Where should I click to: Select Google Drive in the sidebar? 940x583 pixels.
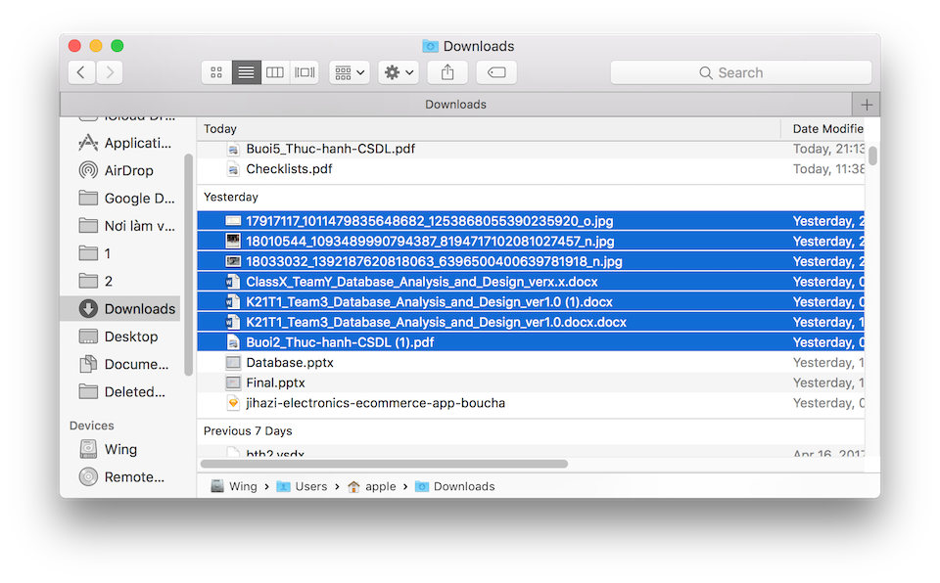126,198
